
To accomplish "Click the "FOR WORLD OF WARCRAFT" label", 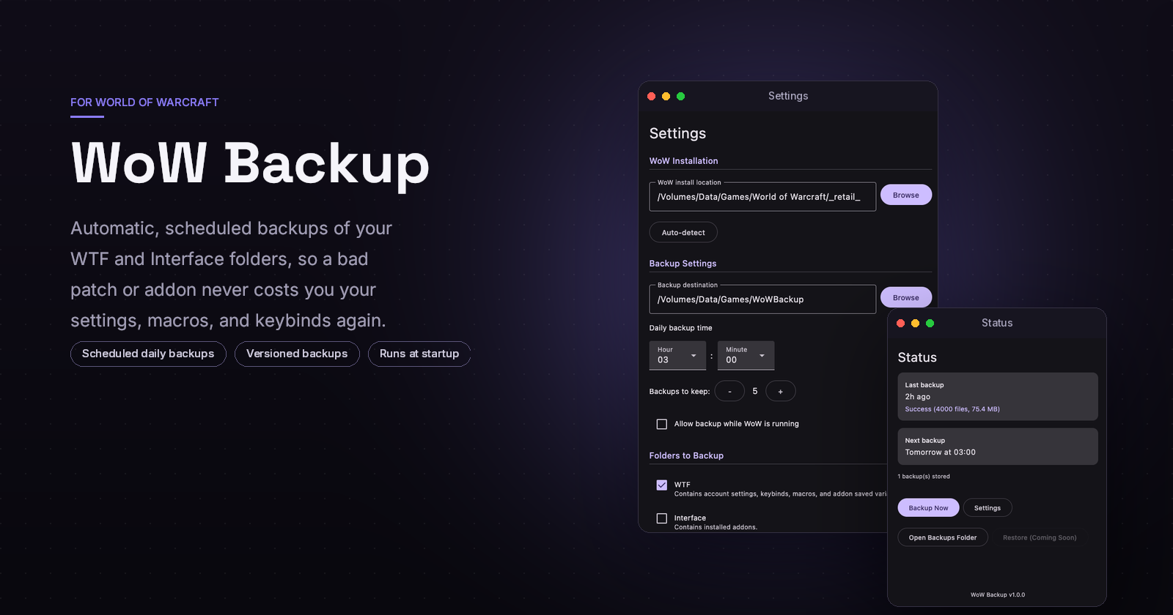I will click(144, 102).
